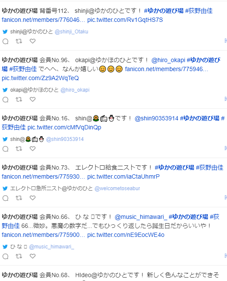Image resolution: width=227 pixels, height=281 pixels.
Task: Open link pic.twitter.com/cMfVqDinQp
Action: [x=64, y=127]
